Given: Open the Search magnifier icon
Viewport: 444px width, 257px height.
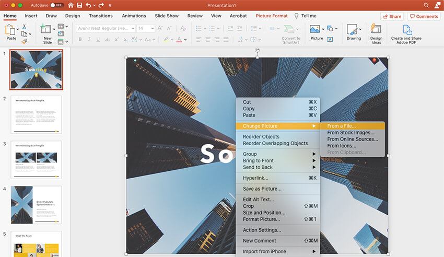Looking at the screenshot, I should [x=426, y=5].
